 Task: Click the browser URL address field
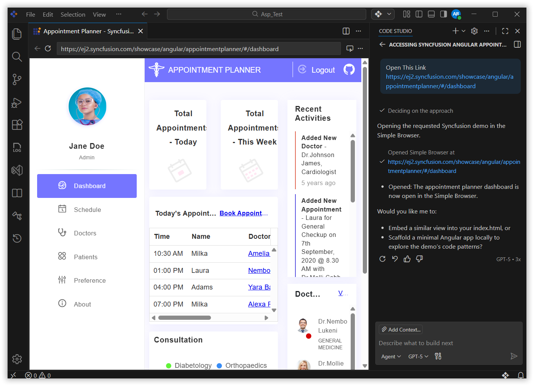(x=198, y=49)
